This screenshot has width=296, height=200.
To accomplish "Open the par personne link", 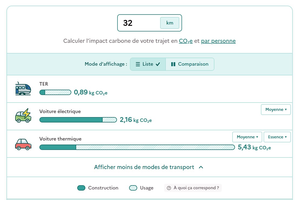I will point(218,41).
